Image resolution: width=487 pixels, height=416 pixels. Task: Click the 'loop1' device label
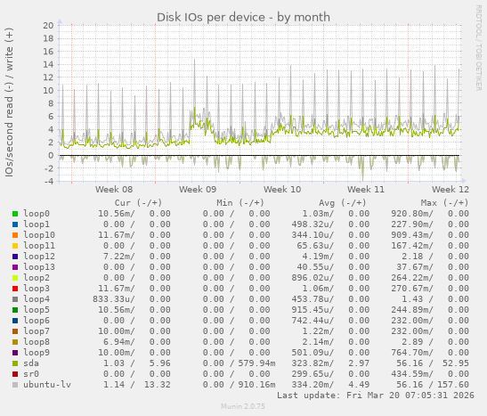tap(37, 224)
